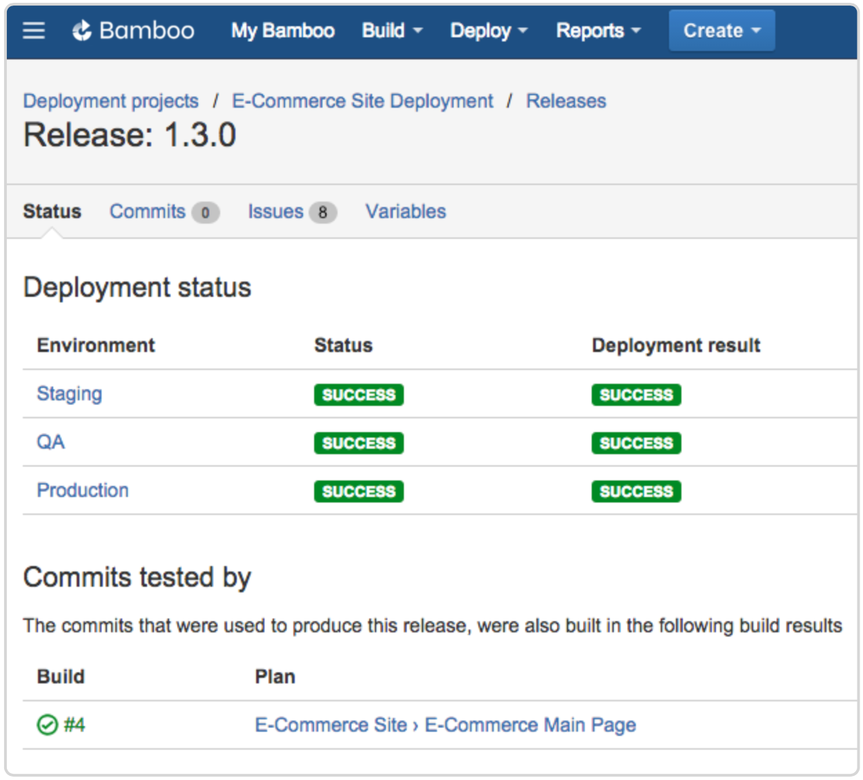Select the Staging environment
This screenshot has width=863, height=780.
tap(69, 393)
